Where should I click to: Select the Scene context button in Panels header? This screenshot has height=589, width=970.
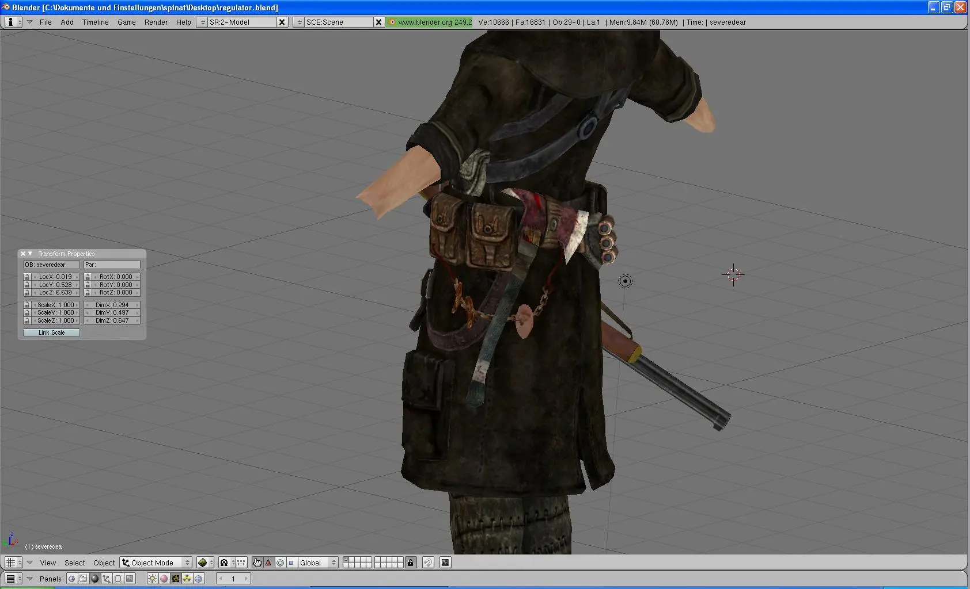click(x=130, y=579)
